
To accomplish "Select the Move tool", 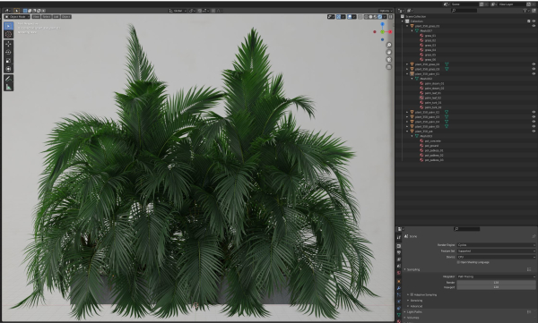I will point(9,44).
